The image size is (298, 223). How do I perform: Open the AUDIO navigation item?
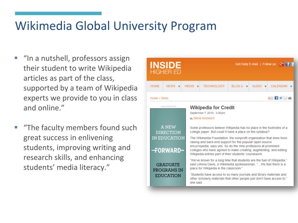pos(257,86)
